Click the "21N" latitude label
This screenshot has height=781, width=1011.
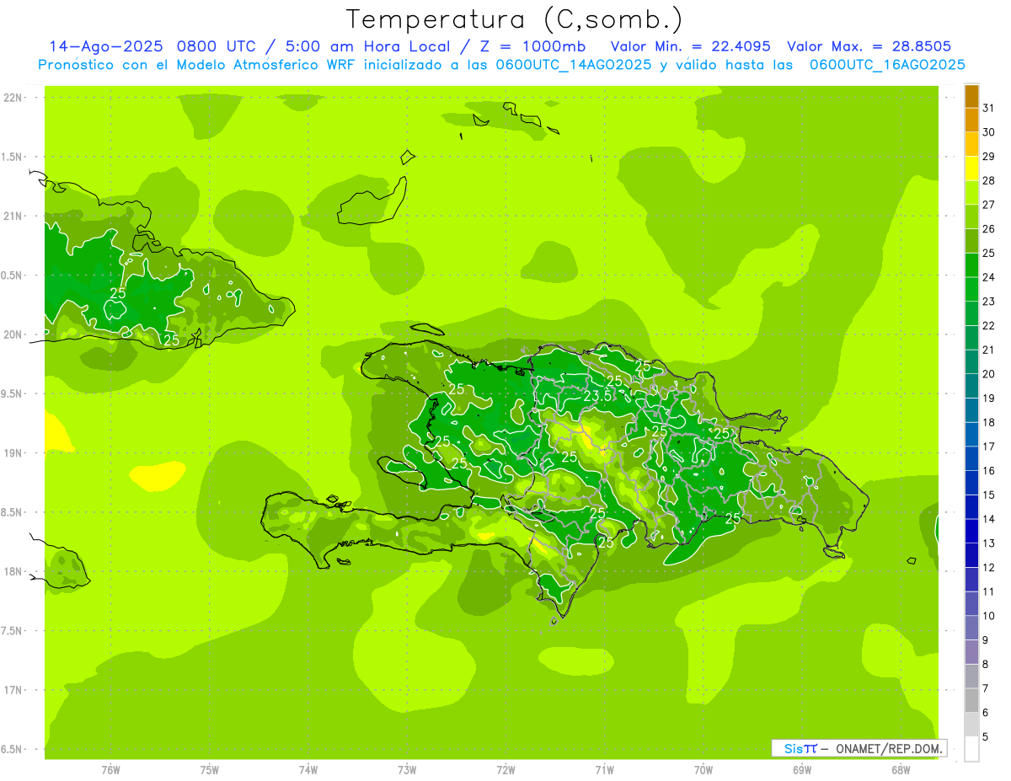(x=13, y=217)
